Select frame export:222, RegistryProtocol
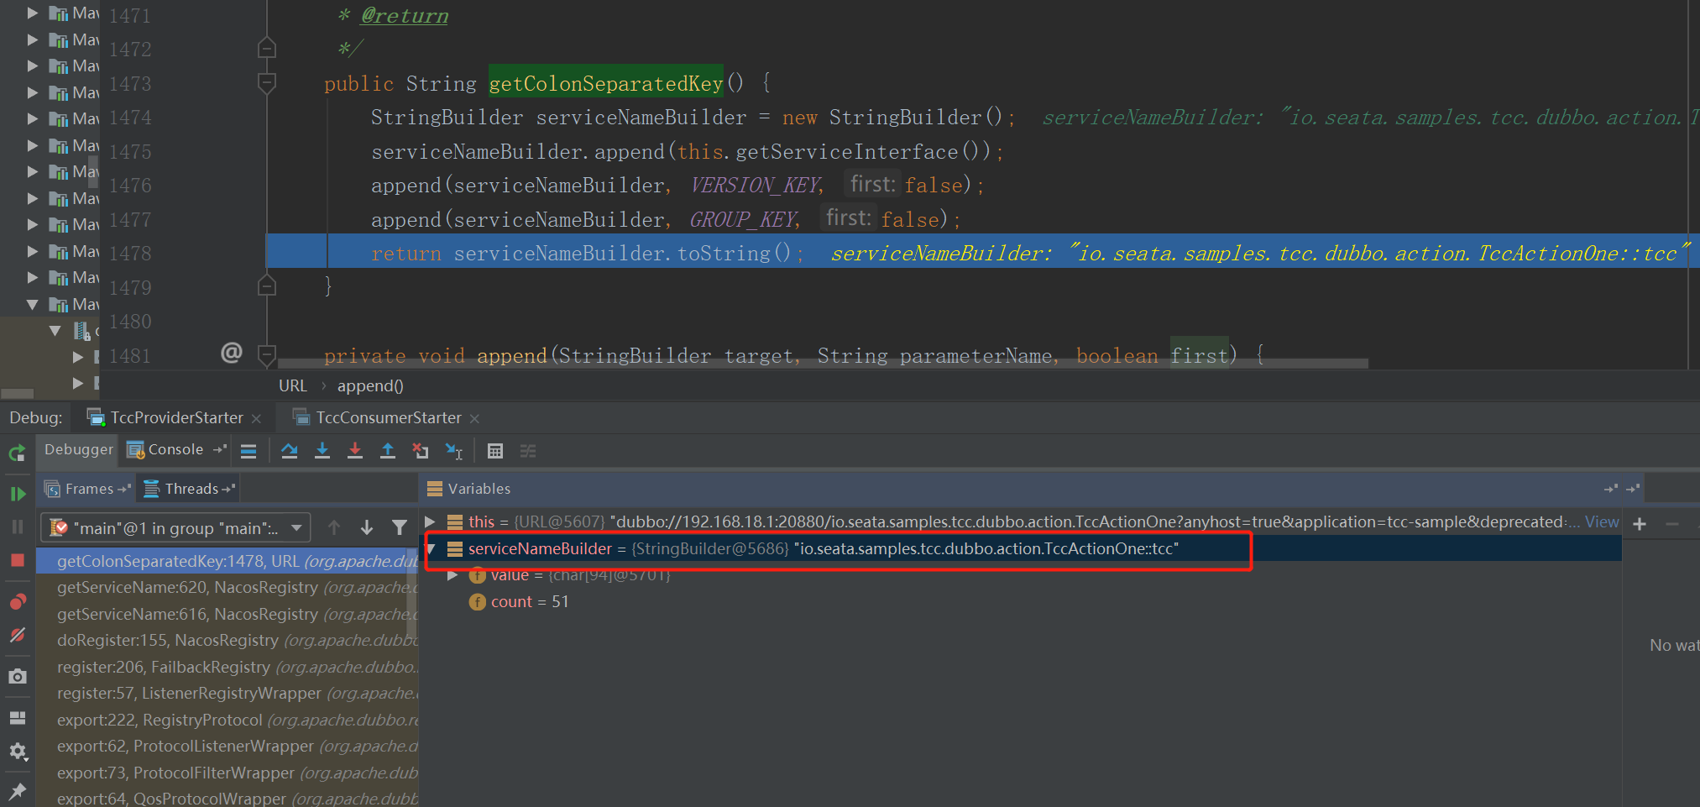Image resolution: width=1700 pixels, height=807 pixels. pos(228,721)
